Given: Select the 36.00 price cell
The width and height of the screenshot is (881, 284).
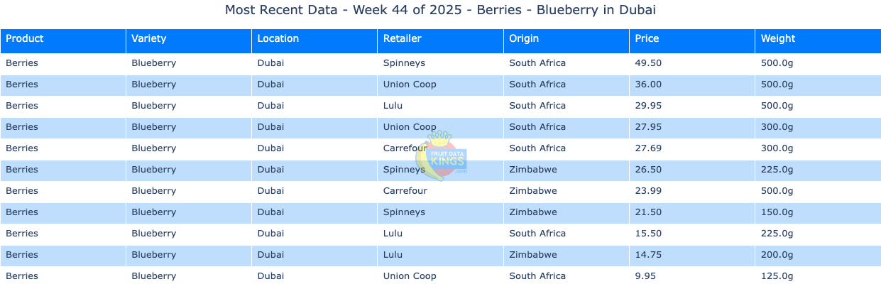Looking at the screenshot, I should point(648,84).
